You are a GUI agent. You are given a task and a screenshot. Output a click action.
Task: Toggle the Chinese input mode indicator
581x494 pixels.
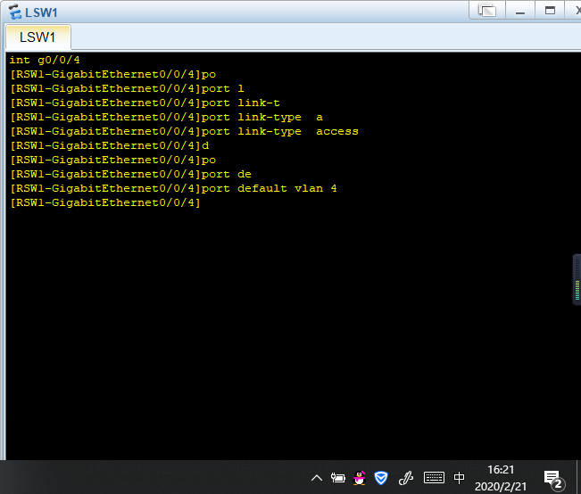(x=459, y=478)
